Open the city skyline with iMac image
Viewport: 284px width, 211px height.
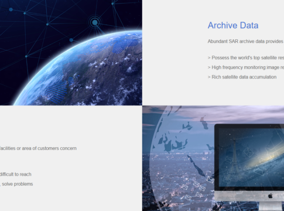click(213, 158)
